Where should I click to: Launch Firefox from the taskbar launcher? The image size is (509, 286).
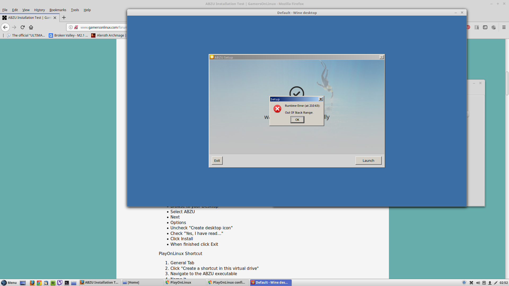[x=32, y=283]
